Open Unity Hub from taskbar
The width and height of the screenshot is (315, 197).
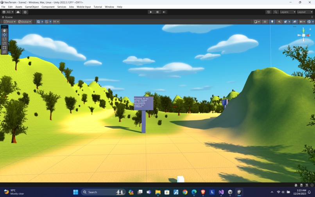[x=230, y=192]
